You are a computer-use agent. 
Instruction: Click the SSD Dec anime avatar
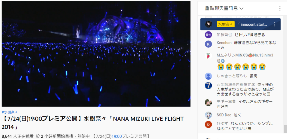coord(208,115)
